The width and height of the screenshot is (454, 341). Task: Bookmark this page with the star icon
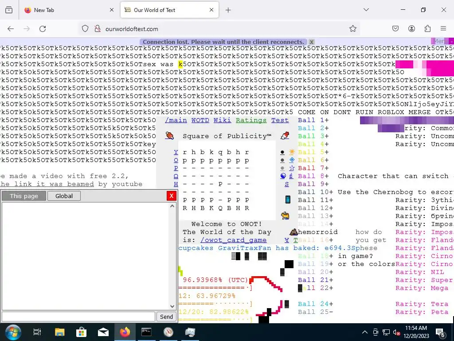pyautogui.click(x=352, y=28)
